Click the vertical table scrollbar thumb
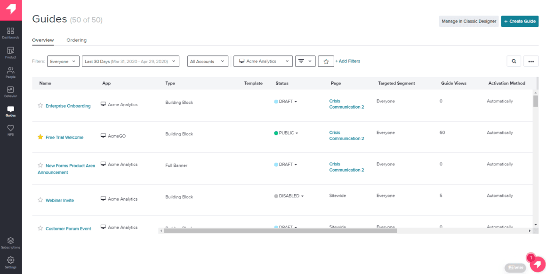Screen dimensions: 546x274 point(536,101)
